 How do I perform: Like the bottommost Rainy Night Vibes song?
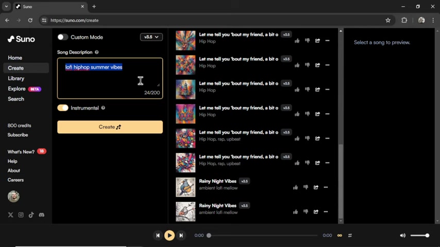coord(296,212)
